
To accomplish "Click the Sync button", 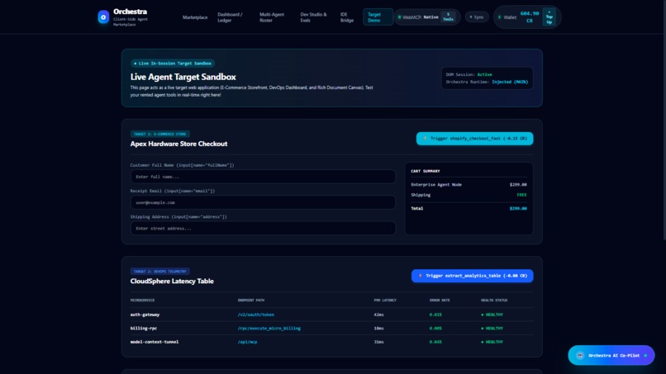I will 477,17.
